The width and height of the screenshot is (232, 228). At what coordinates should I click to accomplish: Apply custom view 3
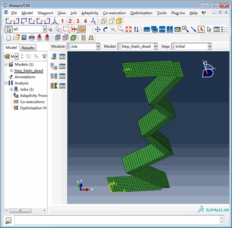coord(78,21)
